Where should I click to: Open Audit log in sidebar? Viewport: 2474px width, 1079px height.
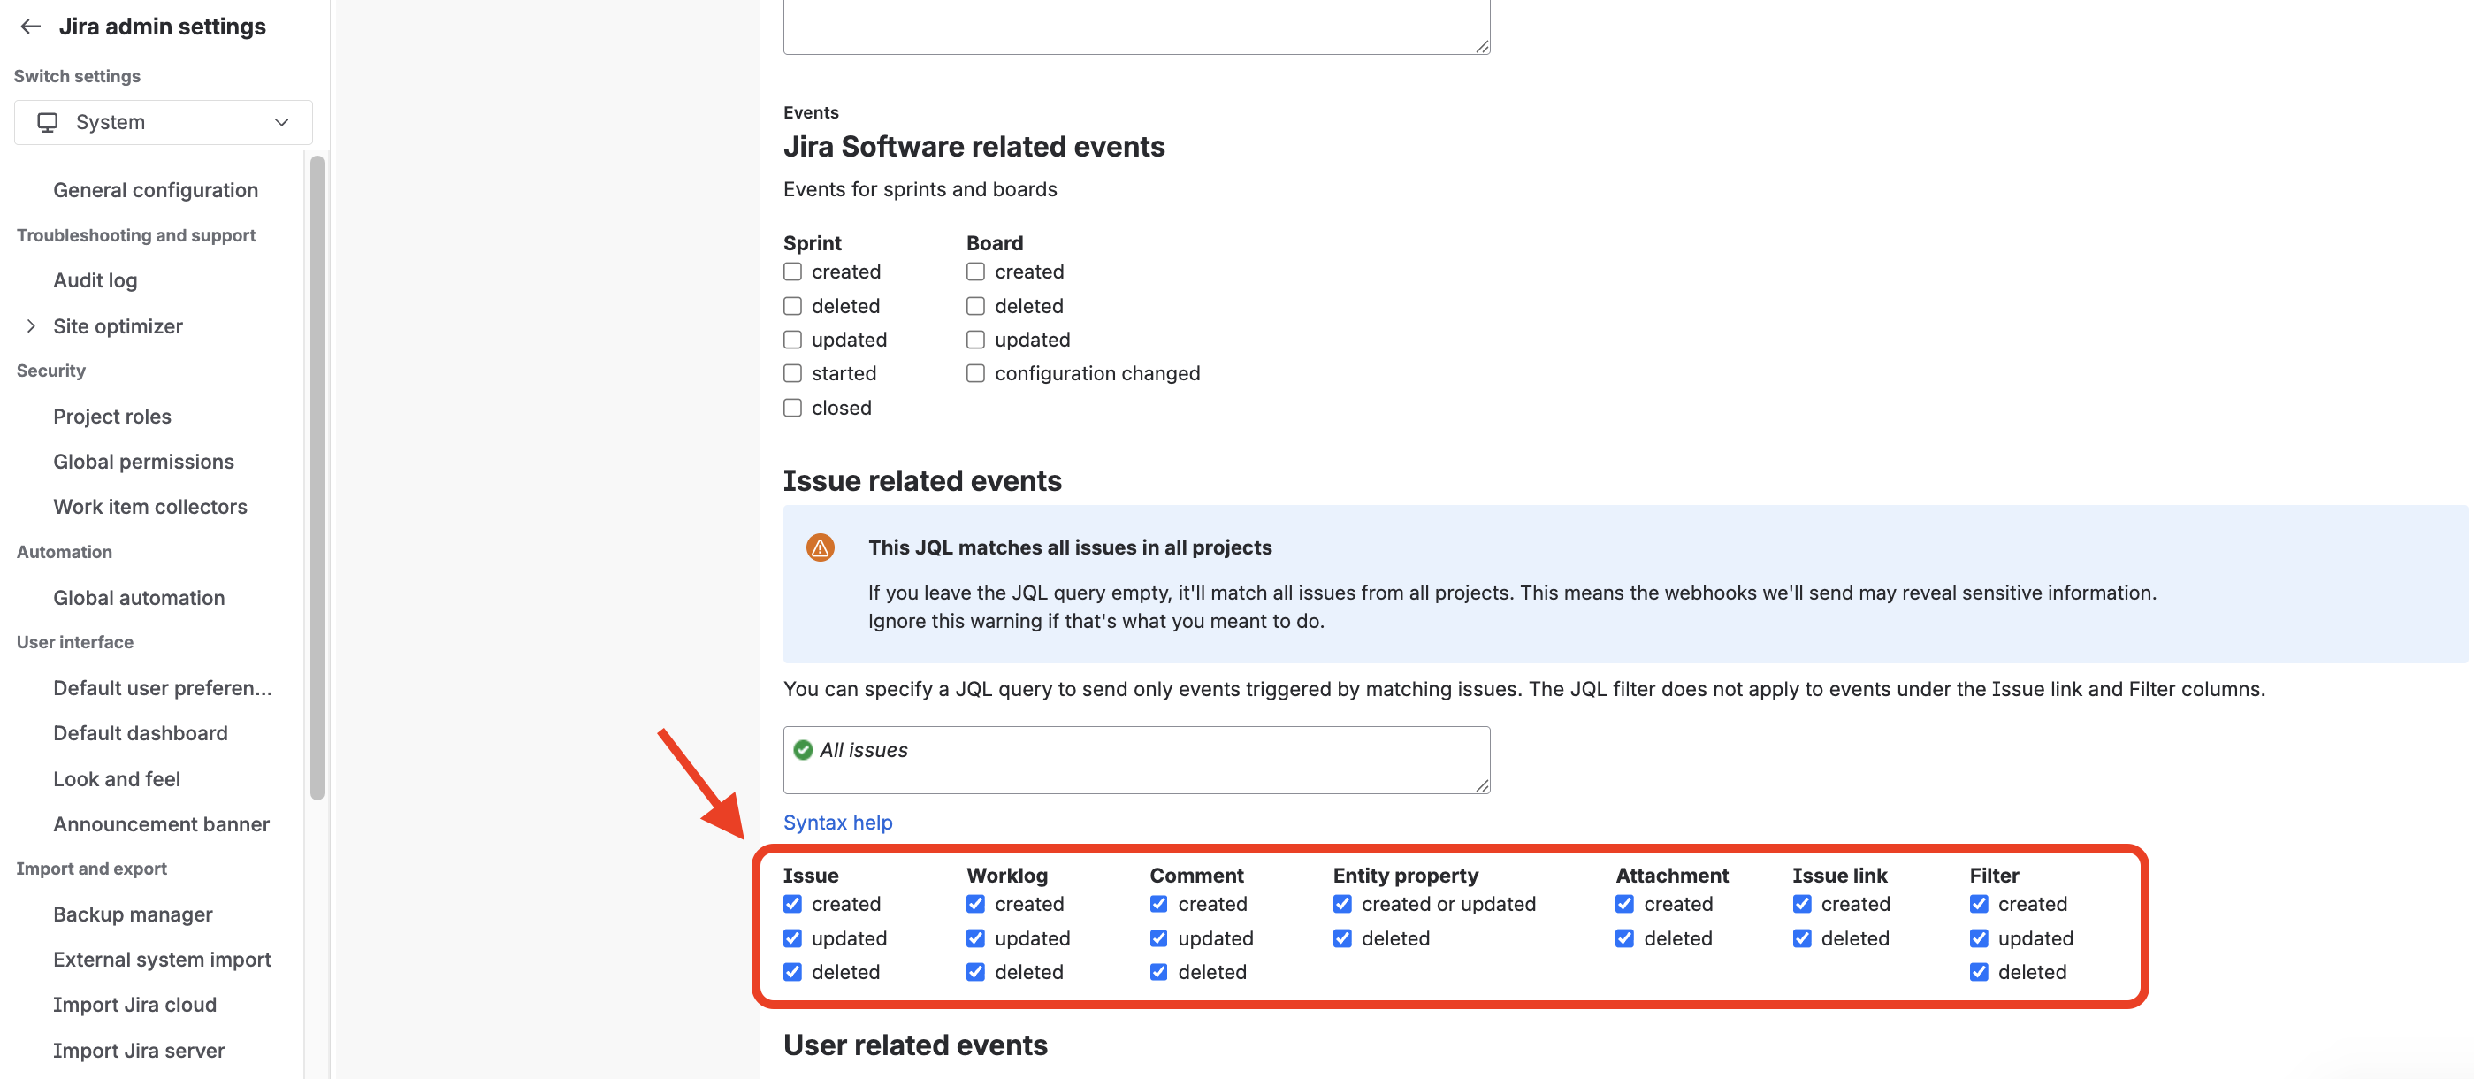95,280
